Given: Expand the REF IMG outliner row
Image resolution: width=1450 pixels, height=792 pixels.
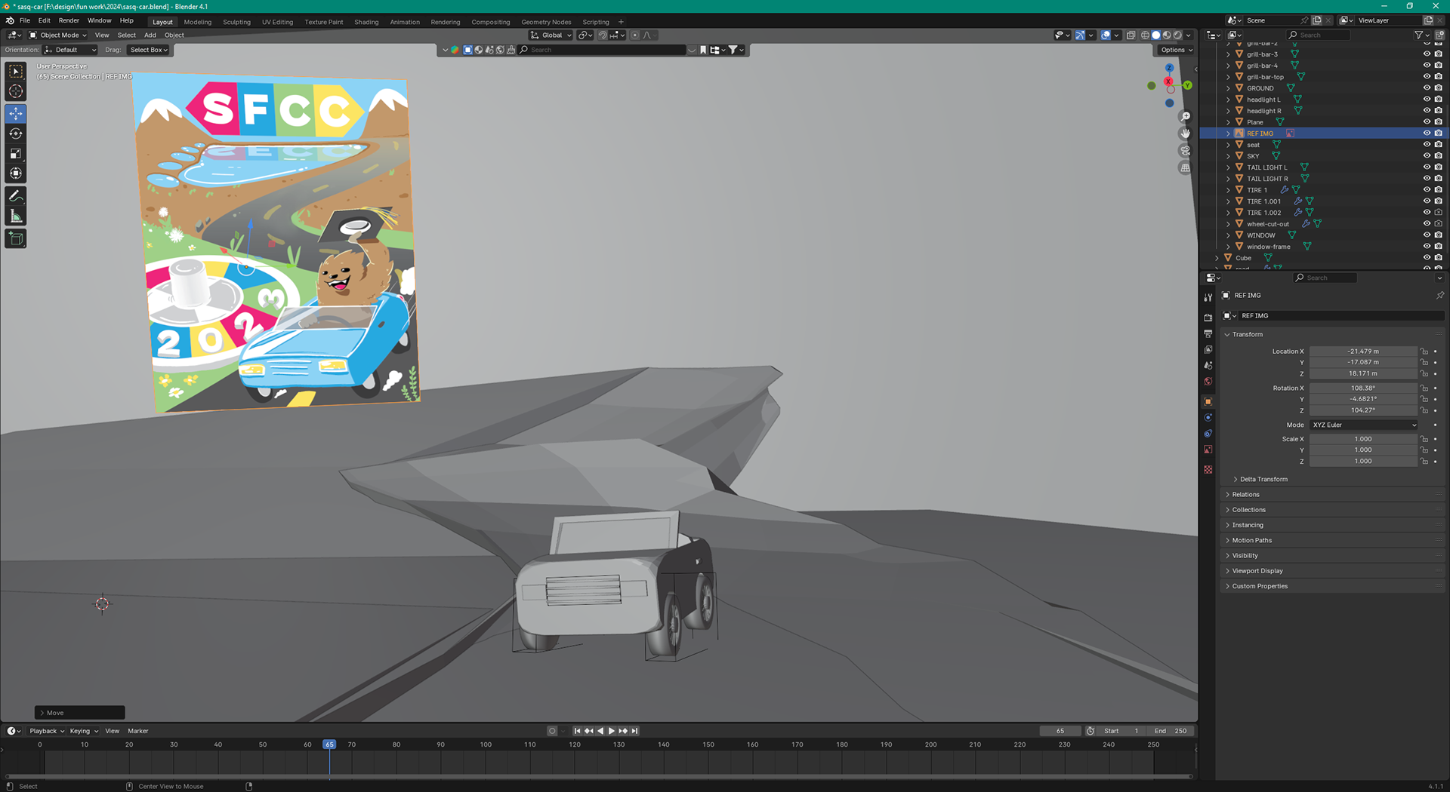Looking at the screenshot, I should tap(1228, 134).
